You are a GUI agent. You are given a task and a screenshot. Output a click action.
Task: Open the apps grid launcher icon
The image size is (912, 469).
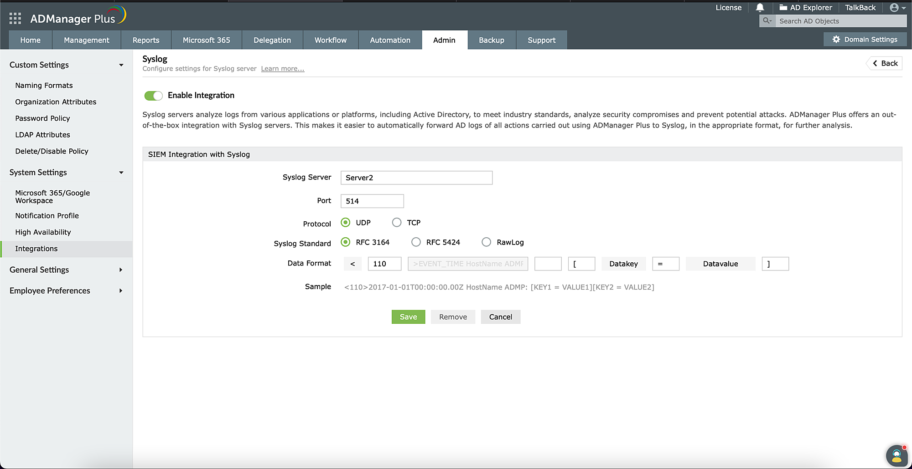coord(15,18)
